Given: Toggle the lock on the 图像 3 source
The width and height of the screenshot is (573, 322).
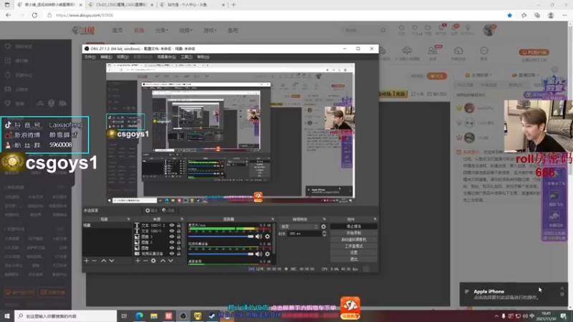Looking at the screenshot, I should point(178,237).
